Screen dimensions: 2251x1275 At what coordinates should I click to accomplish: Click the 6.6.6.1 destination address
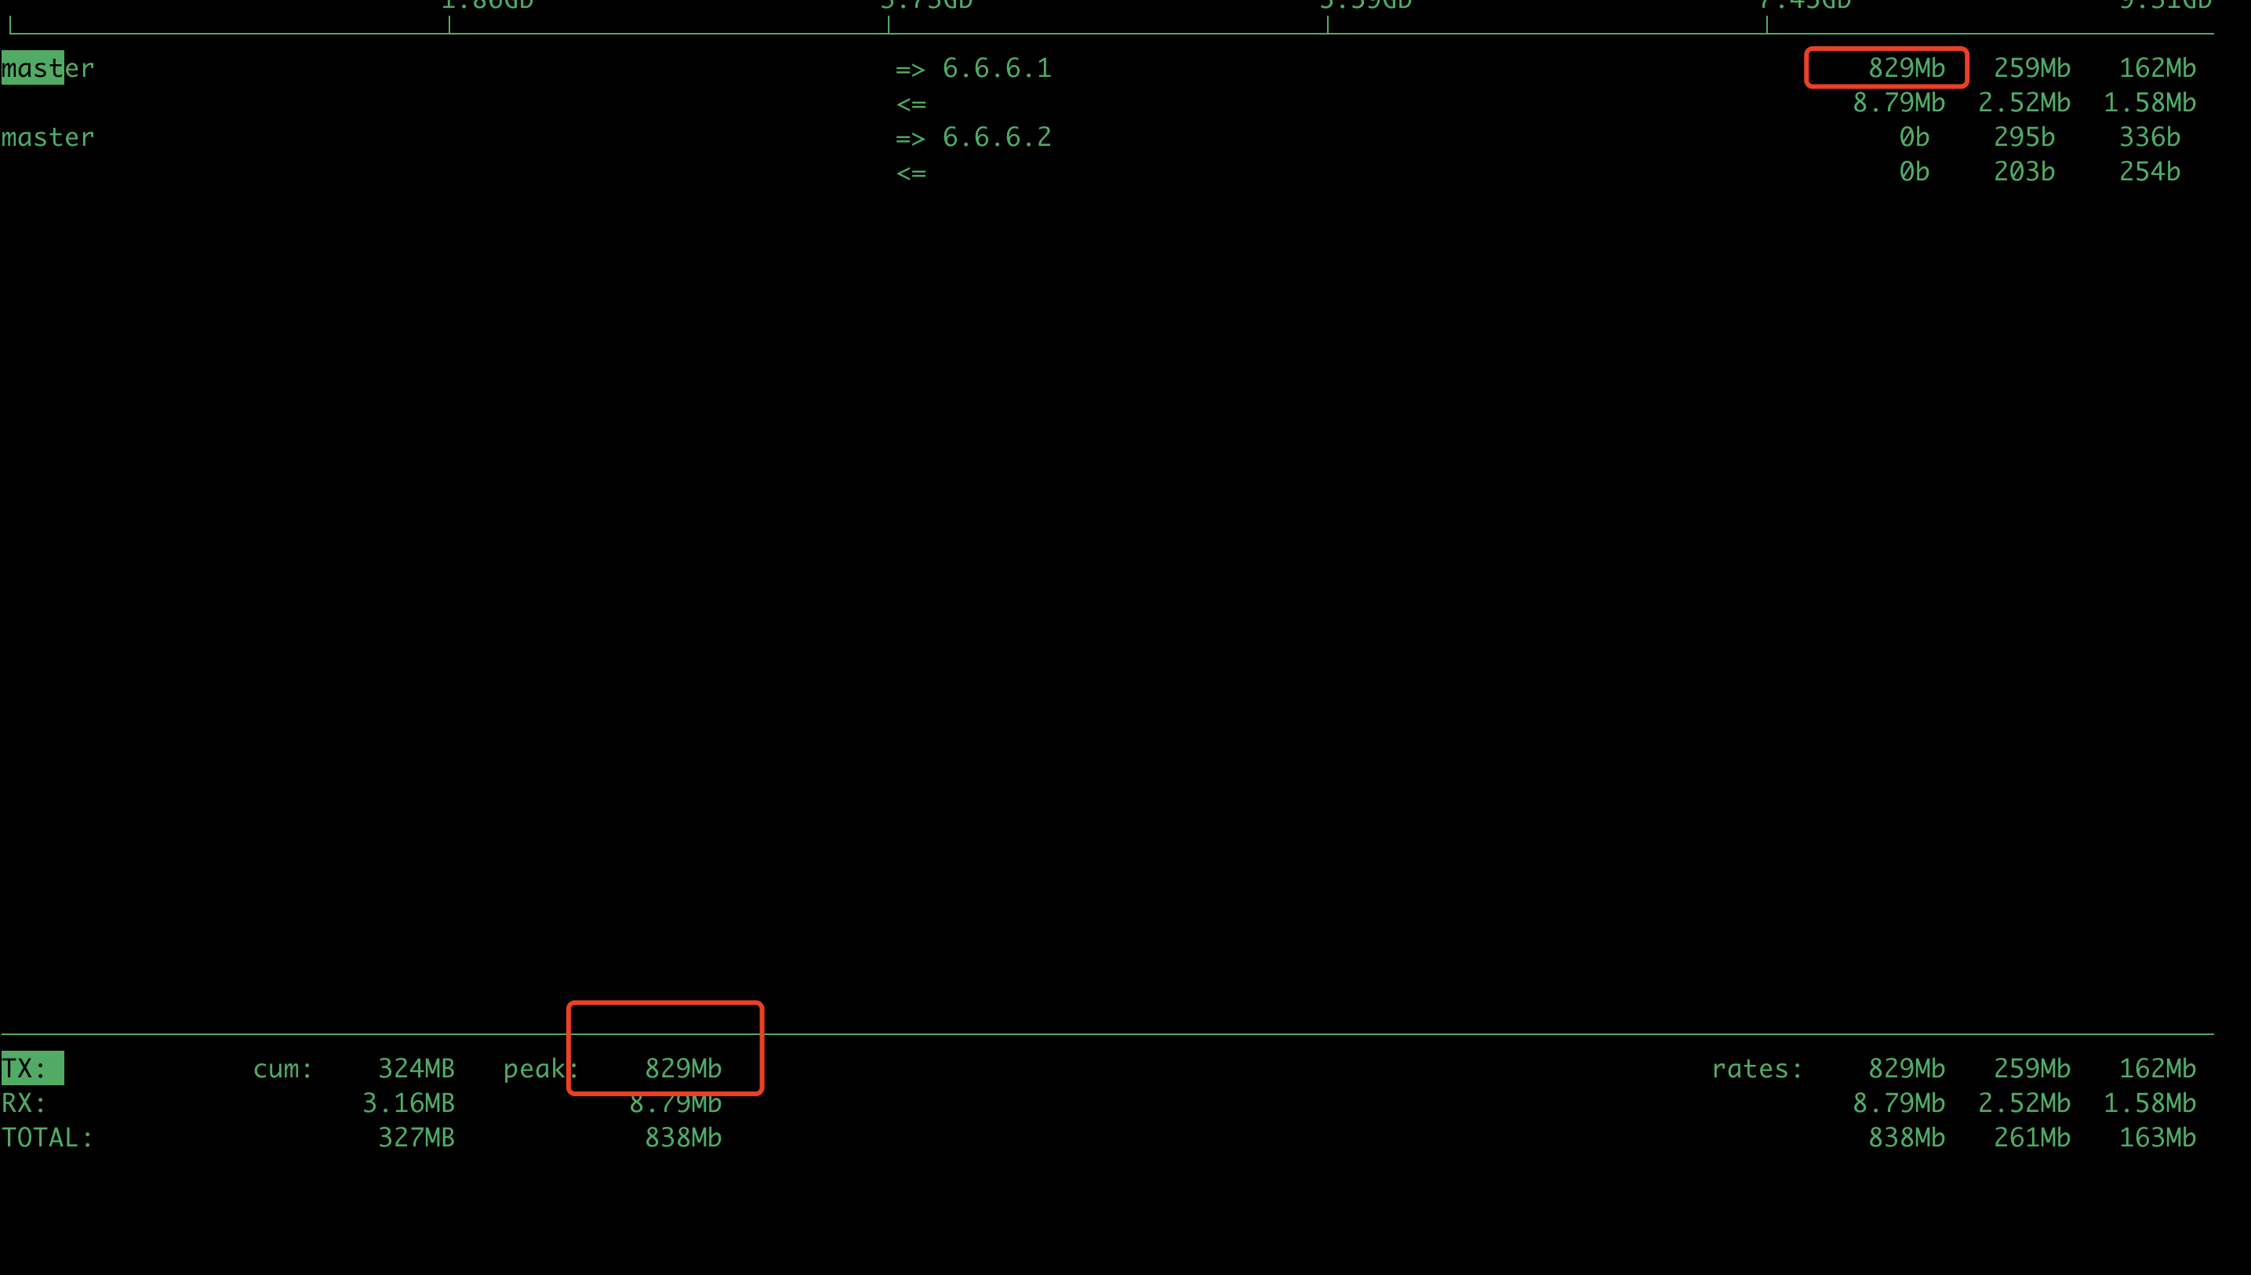[996, 68]
